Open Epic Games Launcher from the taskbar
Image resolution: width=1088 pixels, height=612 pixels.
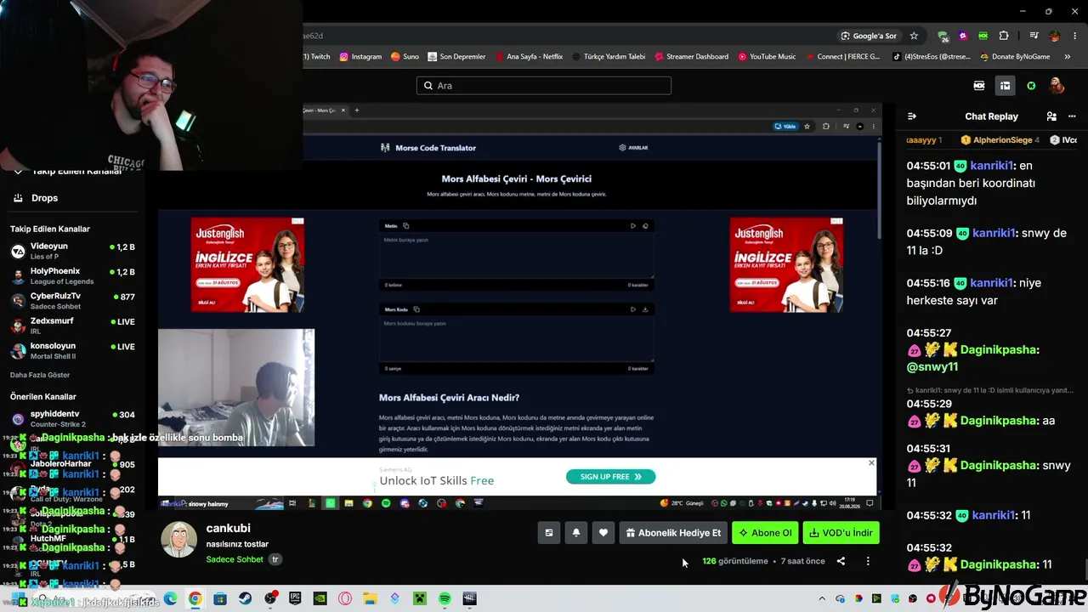(295, 599)
